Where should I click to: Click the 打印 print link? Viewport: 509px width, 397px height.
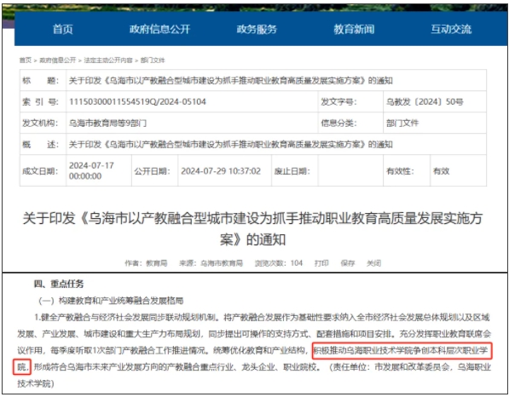321,263
